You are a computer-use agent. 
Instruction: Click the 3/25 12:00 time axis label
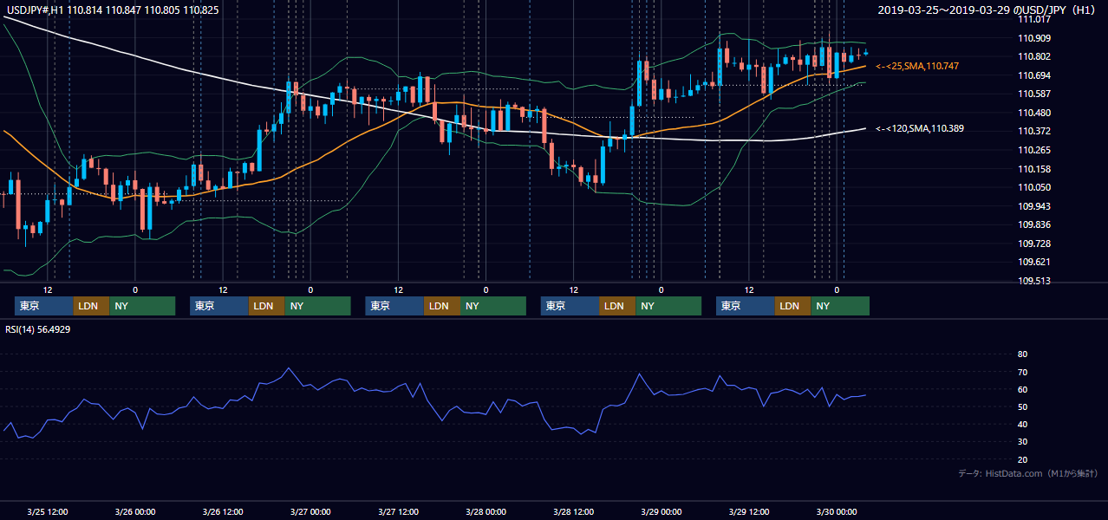[48, 511]
